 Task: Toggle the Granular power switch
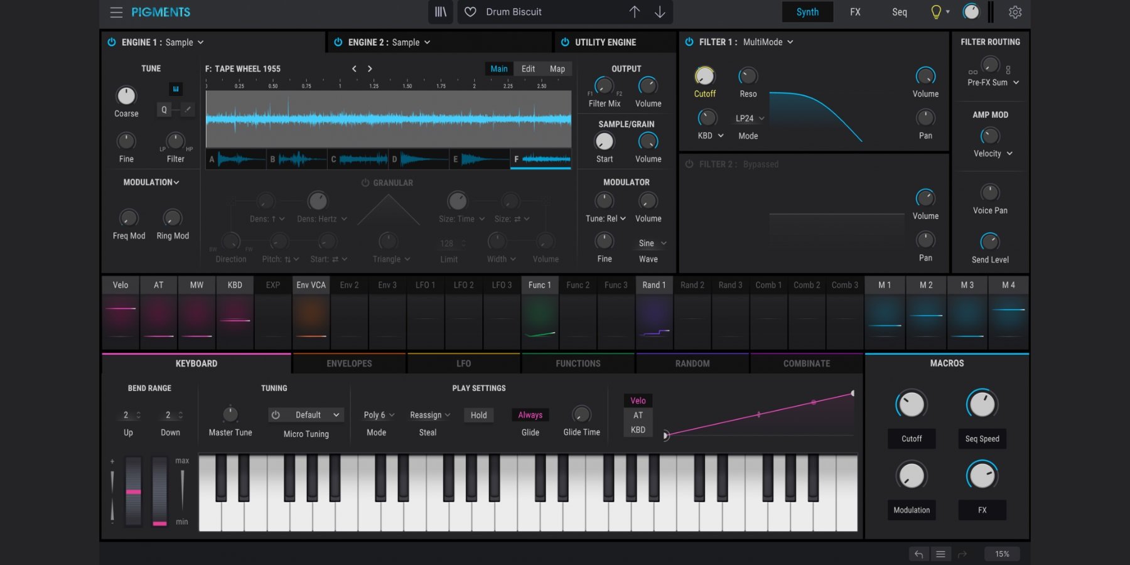[x=365, y=183]
